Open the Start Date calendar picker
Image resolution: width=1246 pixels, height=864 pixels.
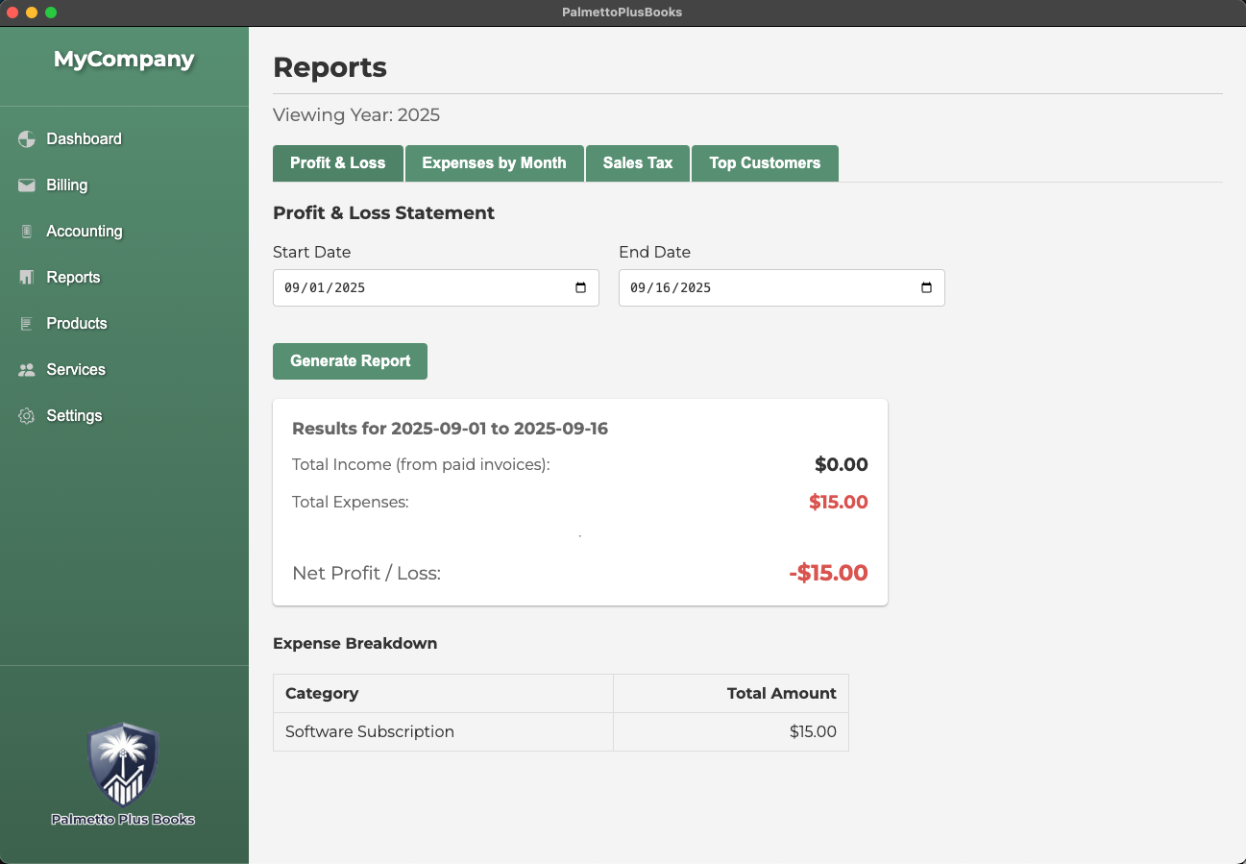coord(580,288)
